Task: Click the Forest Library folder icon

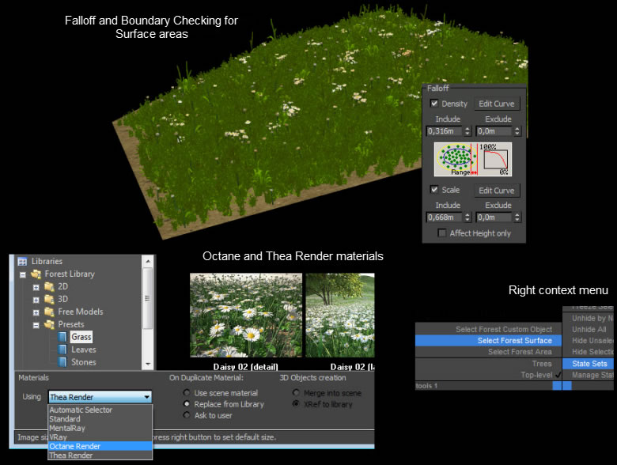Action: click(x=36, y=274)
